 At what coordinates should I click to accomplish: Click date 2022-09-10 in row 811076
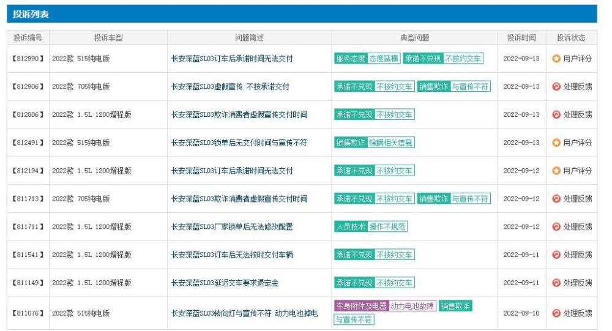pyautogui.click(x=521, y=313)
